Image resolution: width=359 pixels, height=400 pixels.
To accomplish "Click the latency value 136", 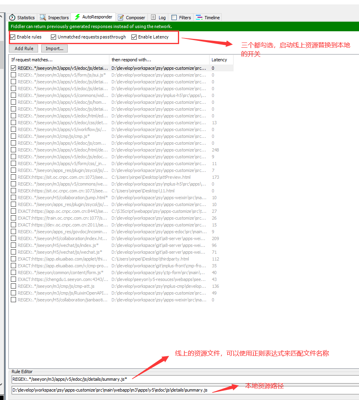I will pyautogui.click(x=216, y=286).
